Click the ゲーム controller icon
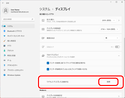 pyautogui.click(x=4, y=60)
